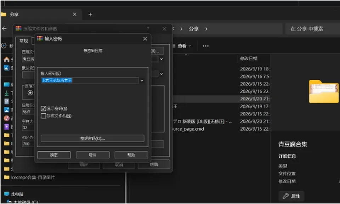The width and height of the screenshot is (340, 204).
Task: Expand the password field dropdown arrow
Action: (142, 80)
